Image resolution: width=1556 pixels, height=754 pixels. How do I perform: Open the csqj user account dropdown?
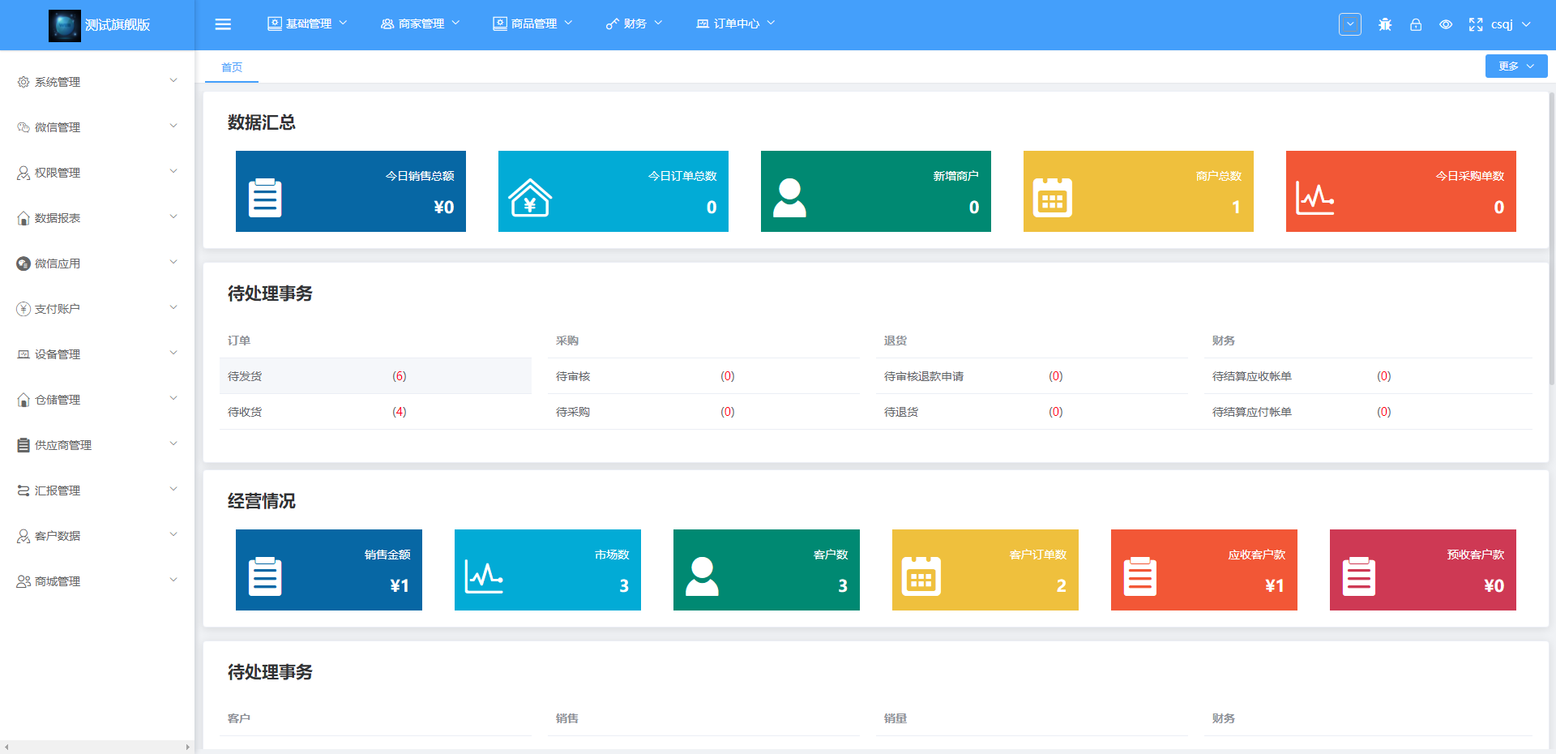pyautogui.click(x=1511, y=24)
